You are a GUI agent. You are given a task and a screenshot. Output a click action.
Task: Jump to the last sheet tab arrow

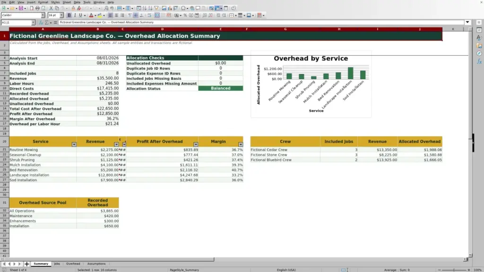pos(19,264)
